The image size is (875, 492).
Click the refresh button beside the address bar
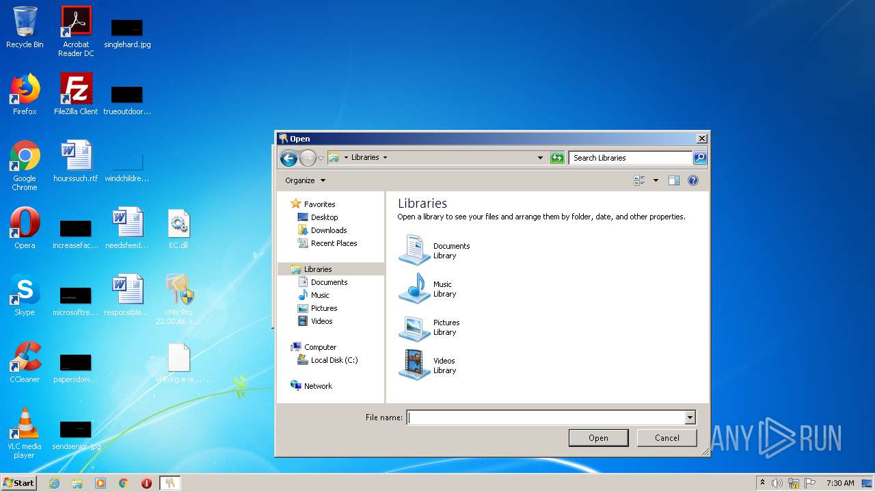(557, 158)
